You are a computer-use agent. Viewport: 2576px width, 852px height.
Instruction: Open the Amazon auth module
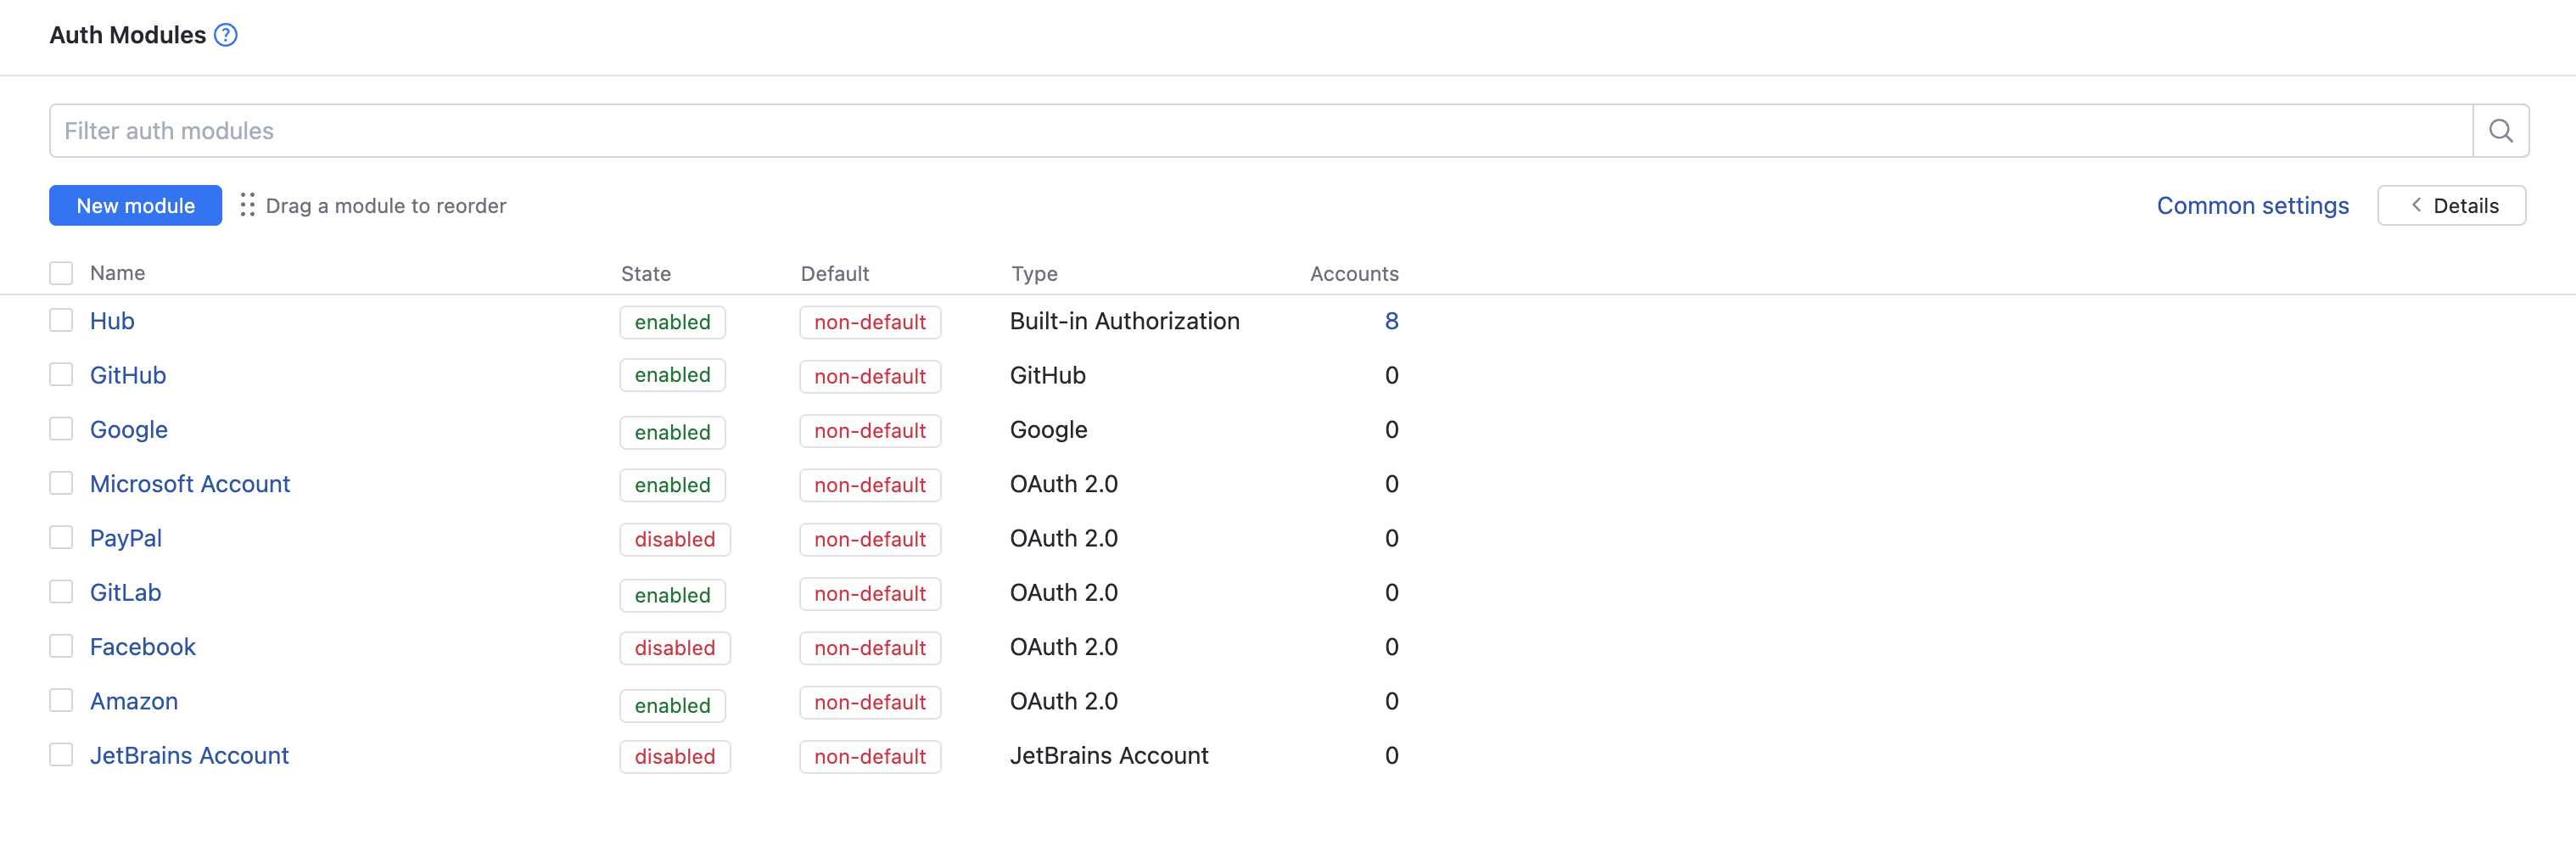click(x=134, y=700)
